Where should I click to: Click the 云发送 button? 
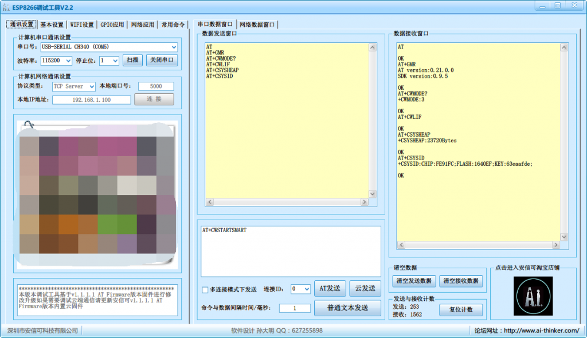point(365,288)
